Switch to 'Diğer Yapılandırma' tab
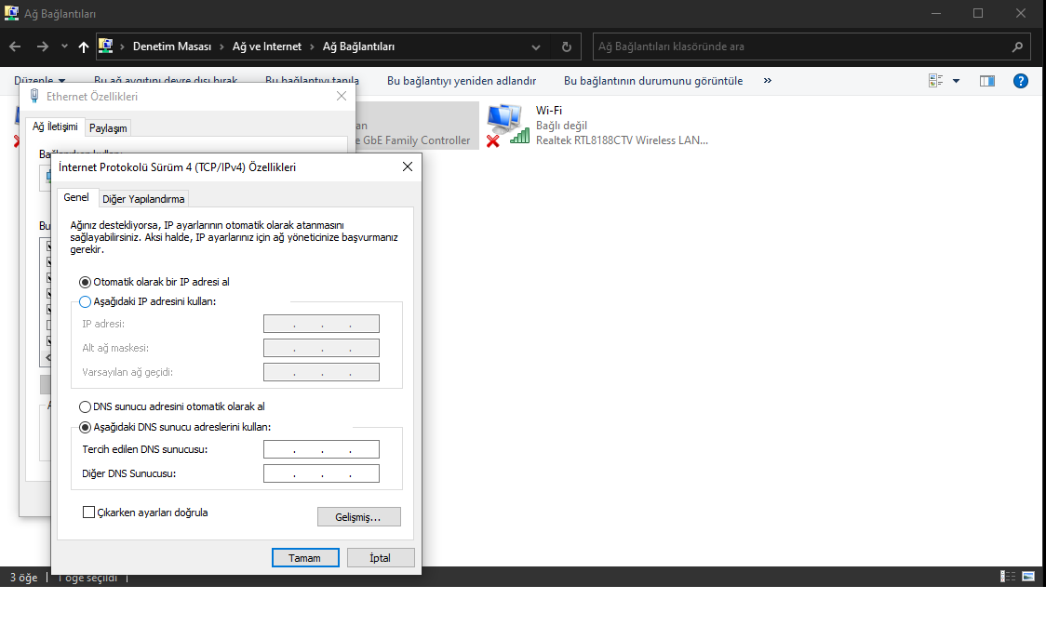The image size is (1046, 639). point(143,198)
